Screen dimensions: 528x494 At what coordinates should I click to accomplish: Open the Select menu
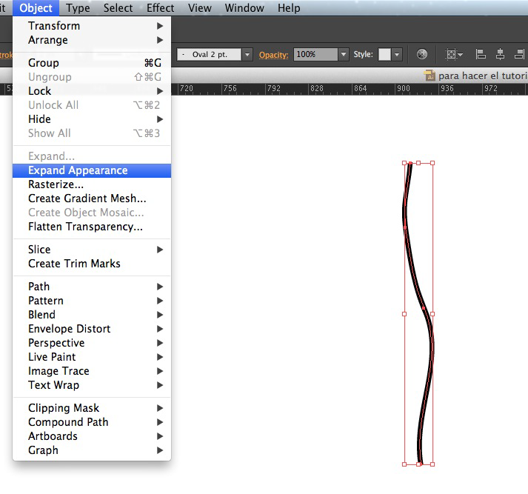pyautogui.click(x=118, y=7)
